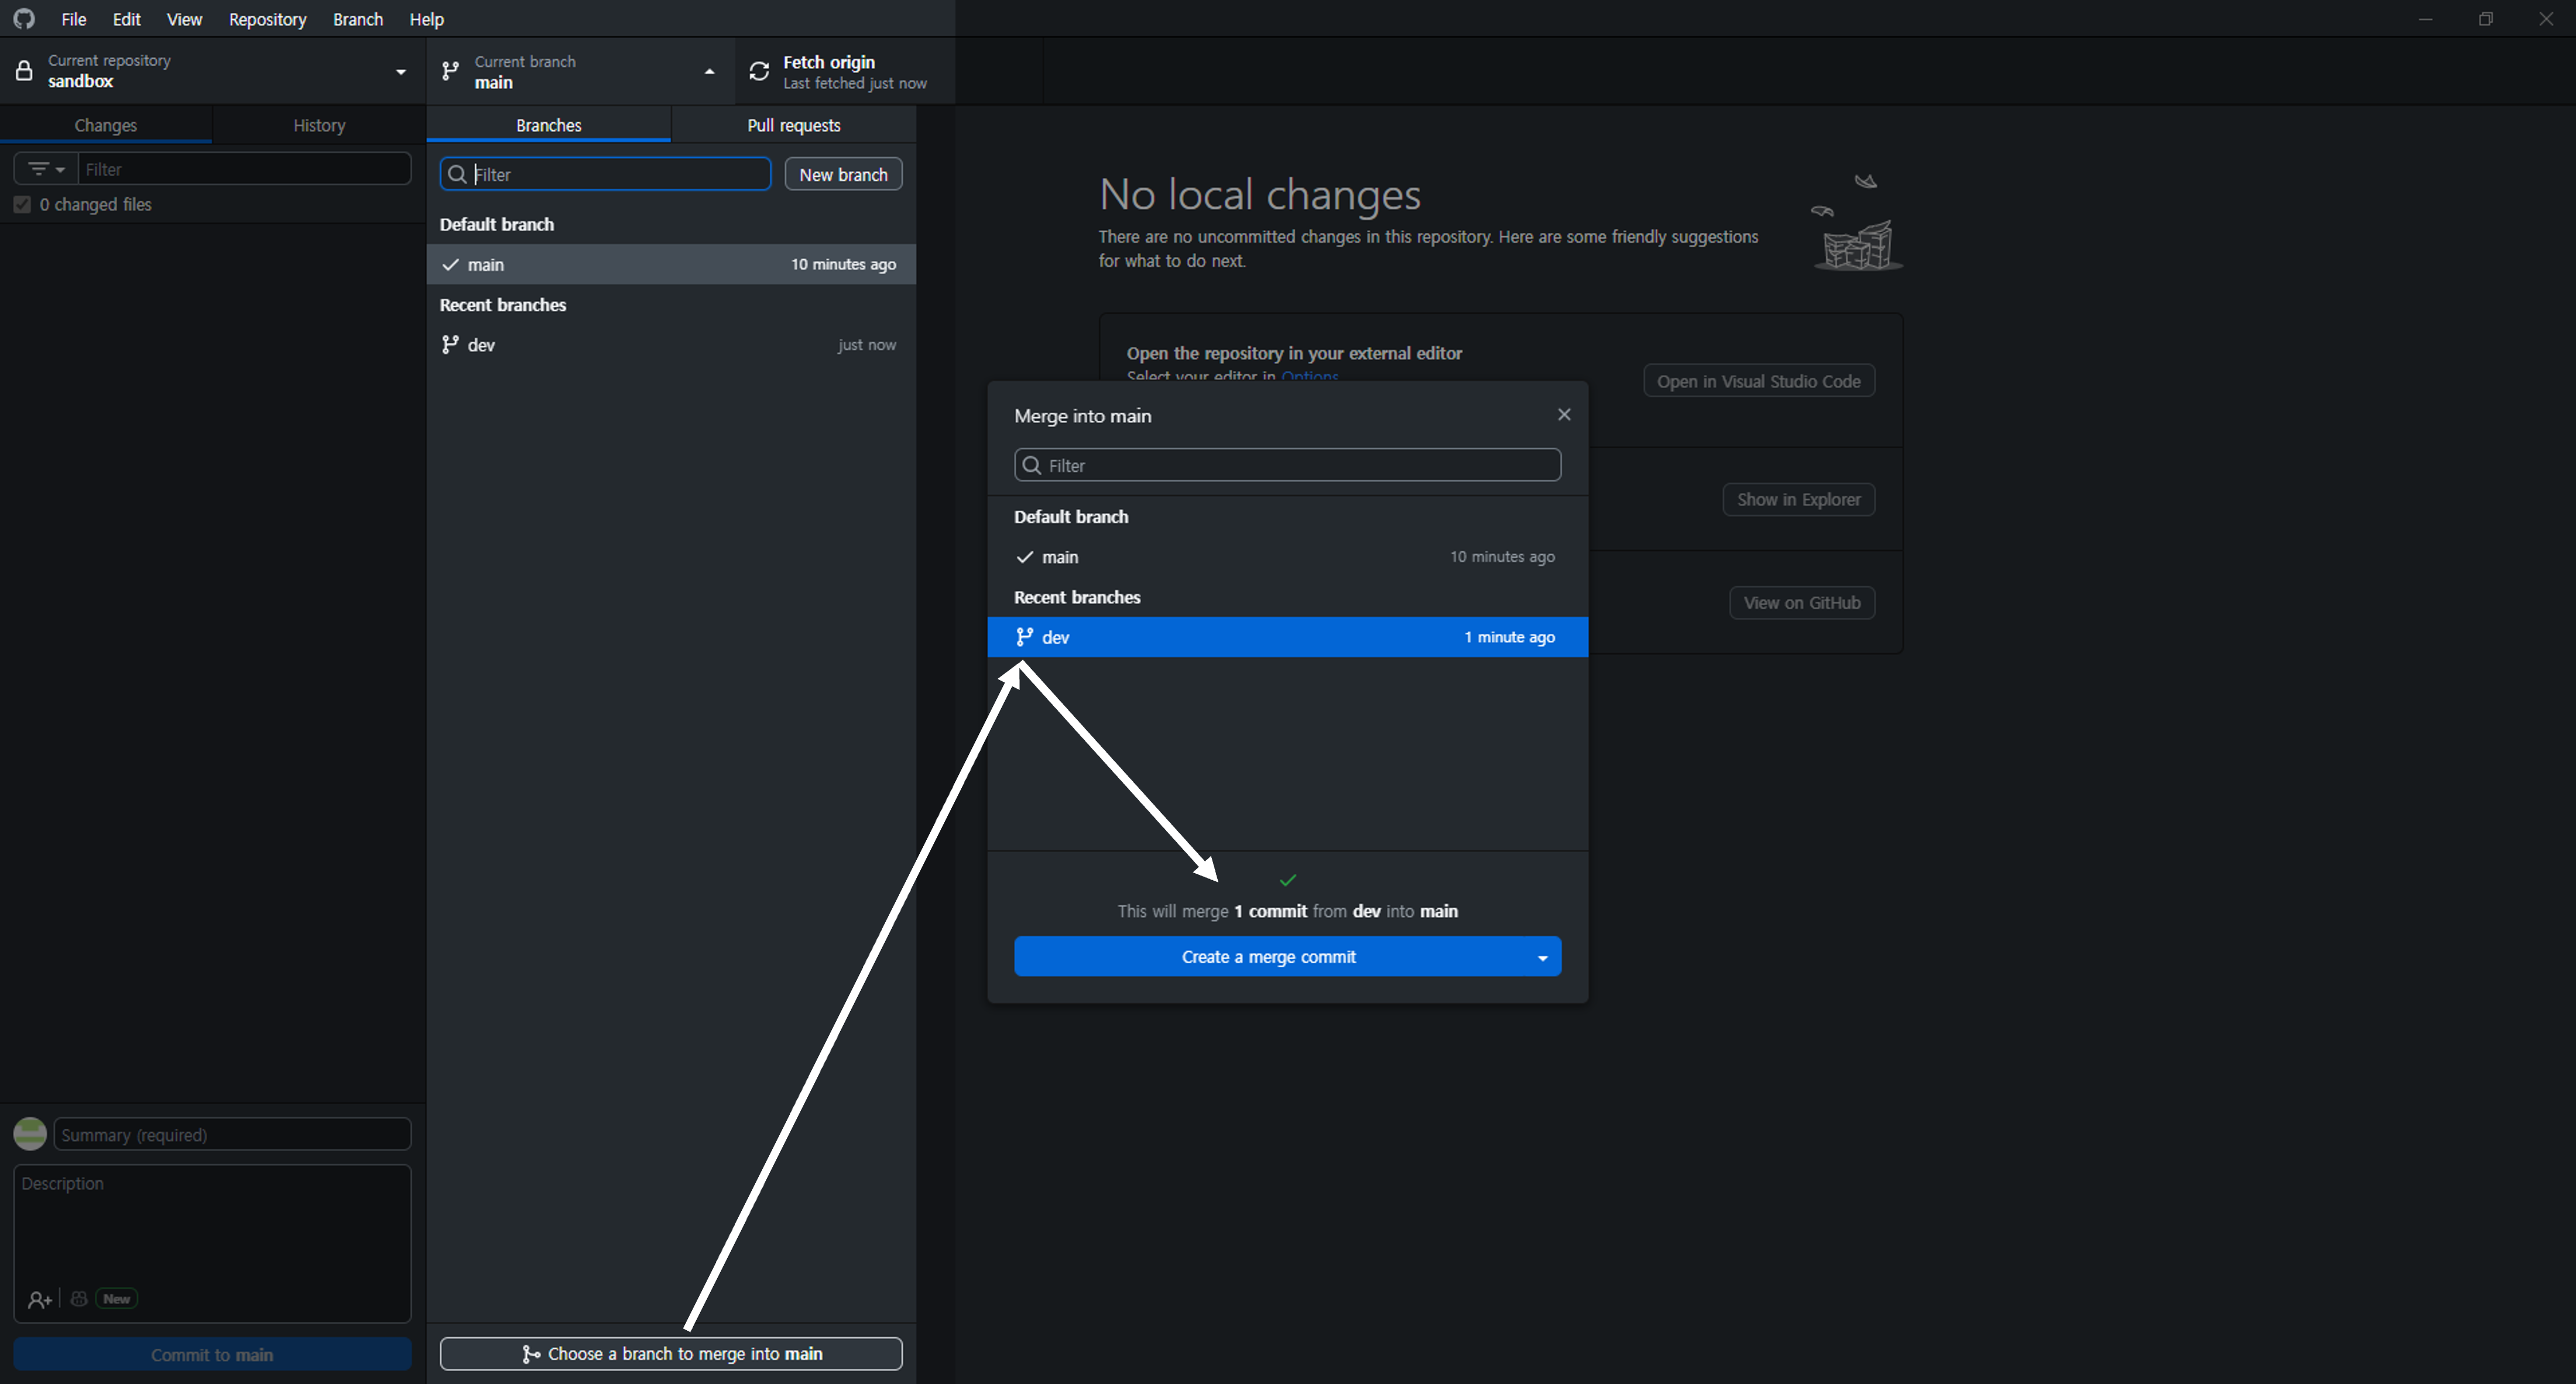Screen dimensions: 2576x1384
Task: Click the Copilot generate message icon
Action: click(79, 1299)
